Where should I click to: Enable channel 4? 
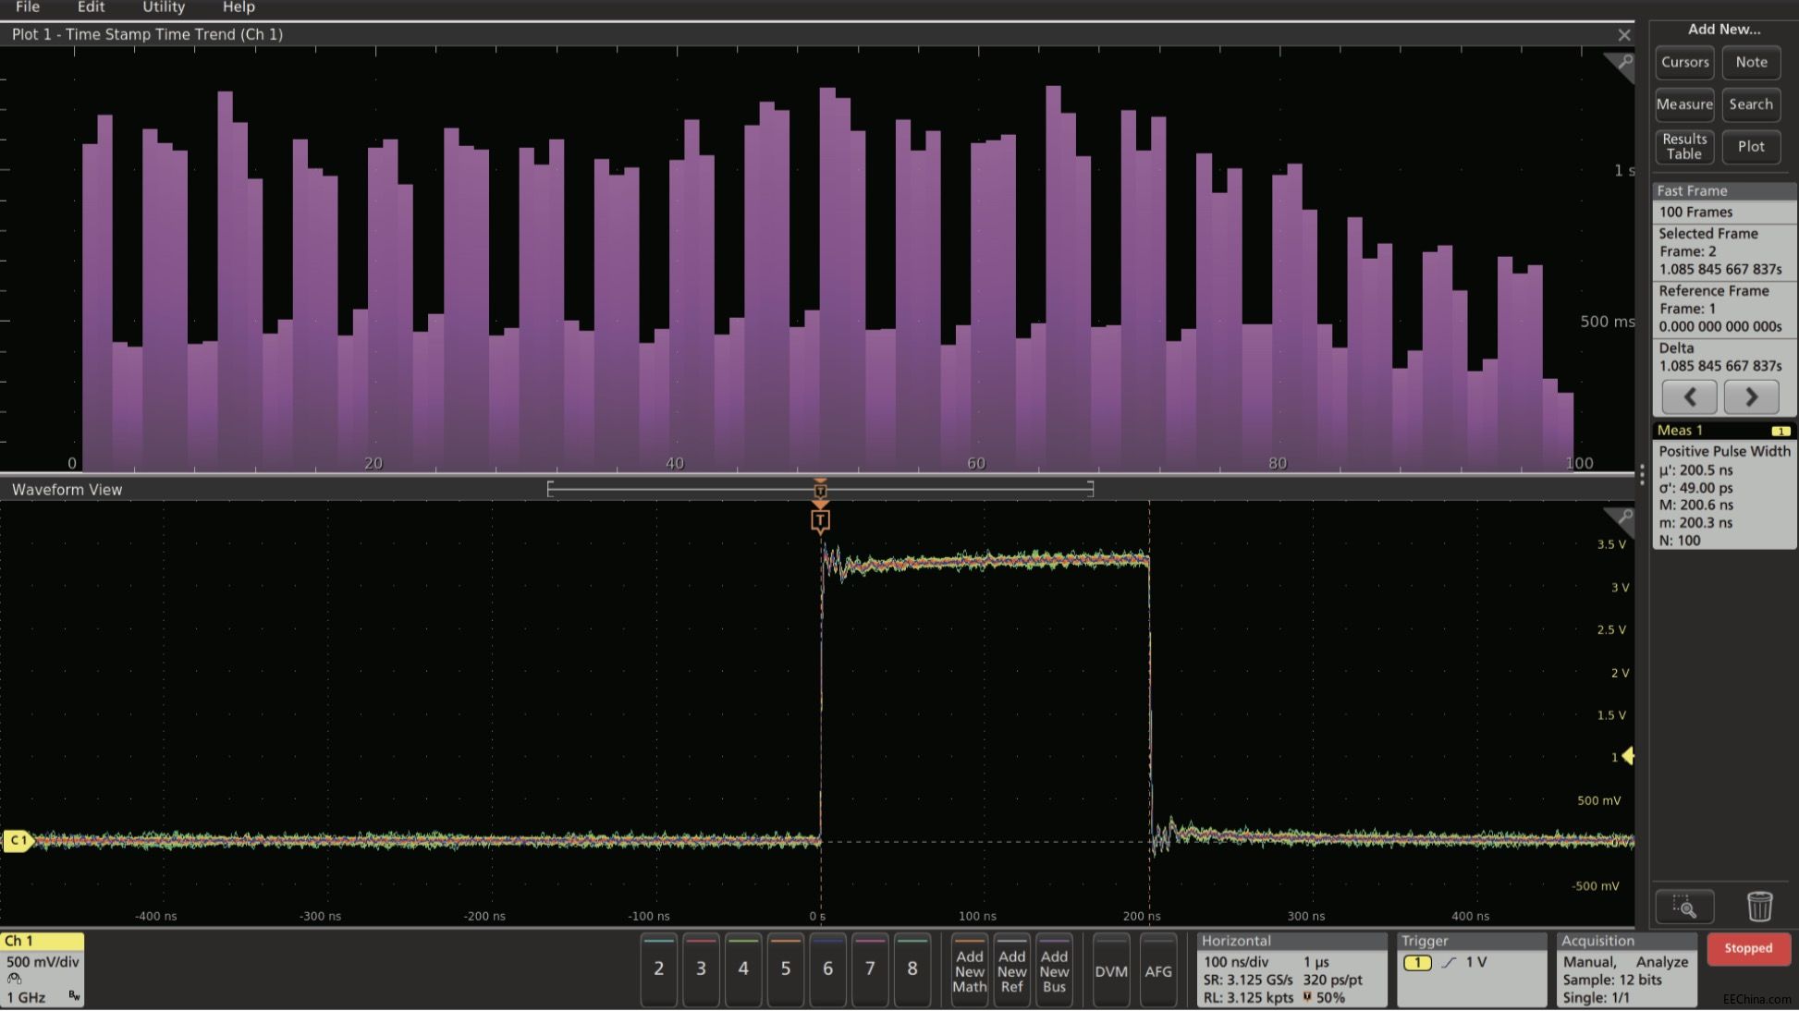pyautogui.click(x=743, y=969)
